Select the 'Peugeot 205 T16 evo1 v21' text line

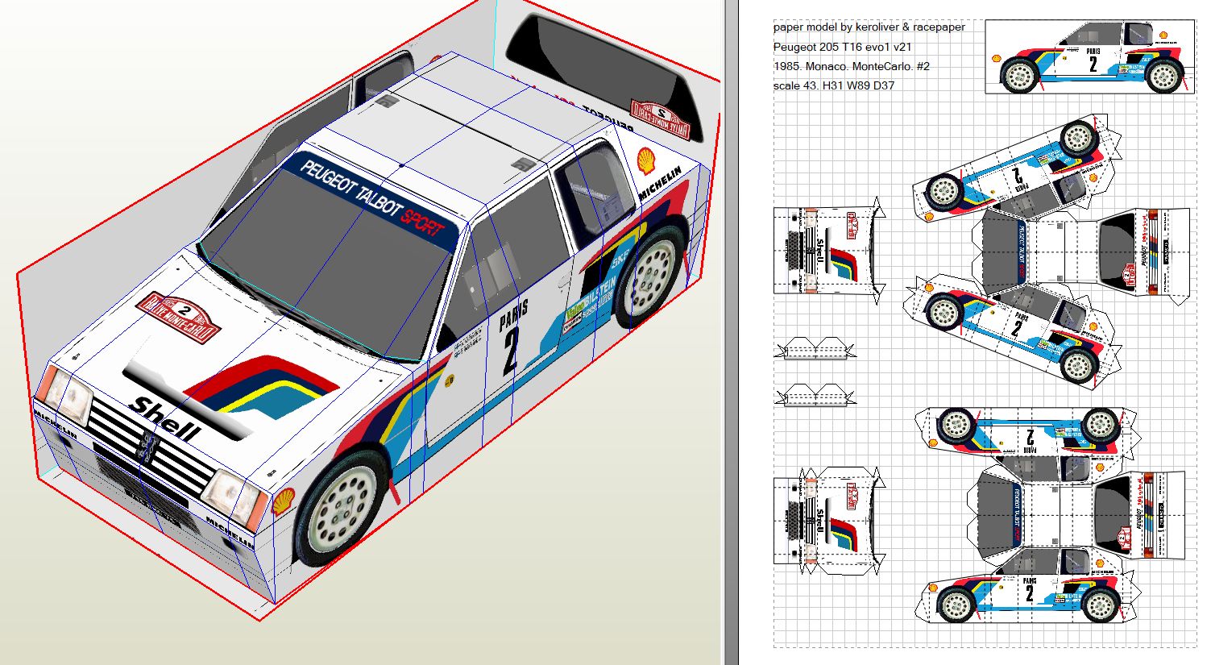[x=843, y=47]
